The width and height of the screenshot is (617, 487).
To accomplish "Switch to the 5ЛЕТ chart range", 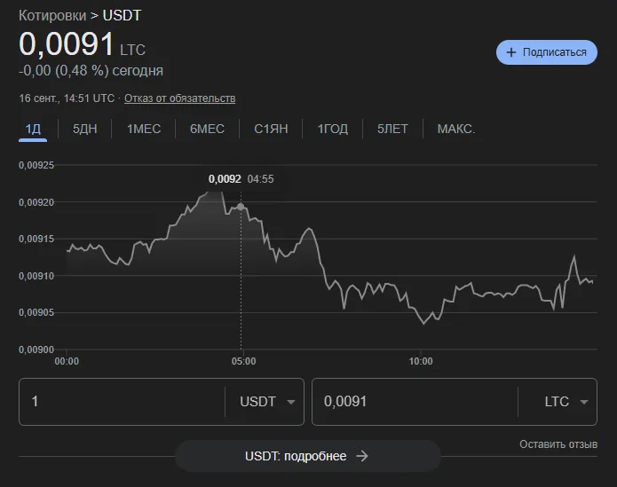I will tap(392, 129).
